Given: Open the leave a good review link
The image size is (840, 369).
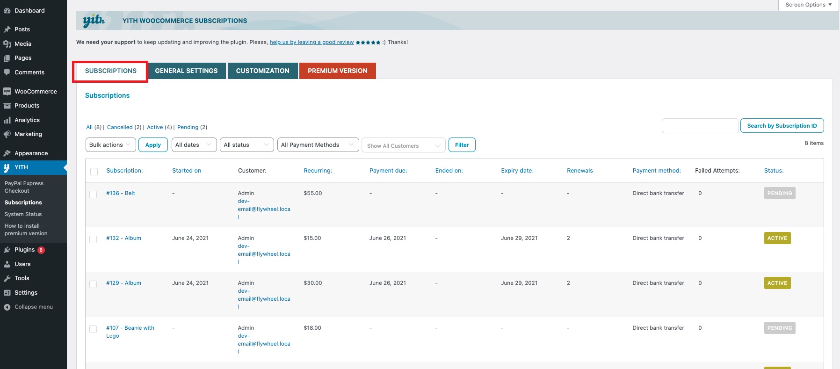Looking at the screenshot, I should (311, 42).
